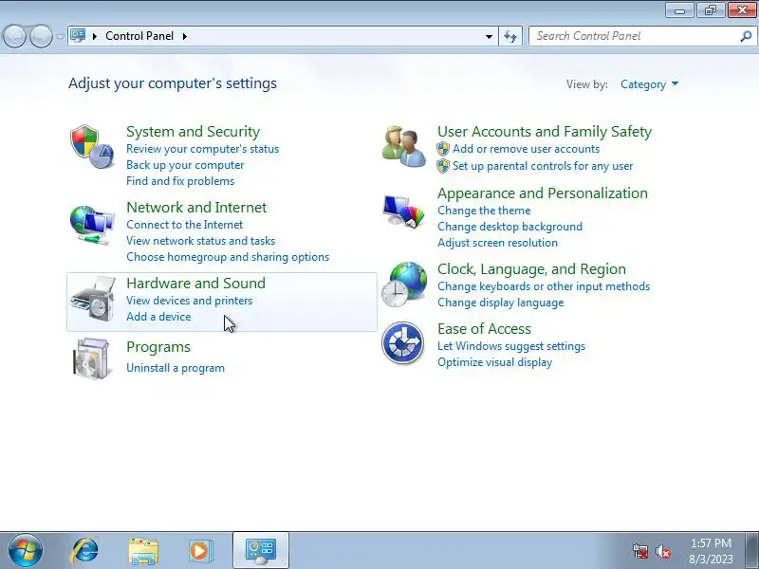Click Set up parental controls for any user
759x569 pixels.
[x=543, y=166]
